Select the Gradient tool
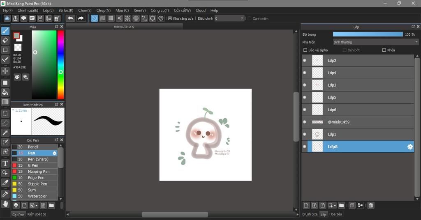The image size is (421, 220). [5, 102]
